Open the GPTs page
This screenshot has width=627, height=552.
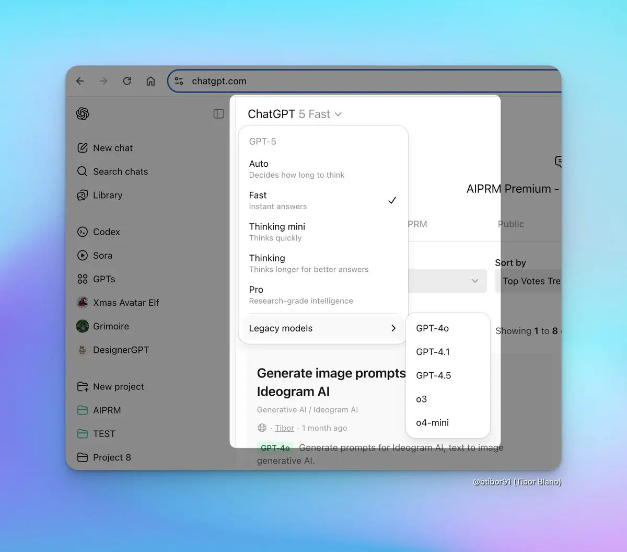click(96, 279)
